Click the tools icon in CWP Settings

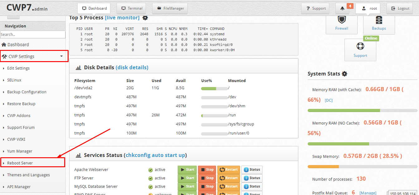pyautogui.click(x=4, y=56)
